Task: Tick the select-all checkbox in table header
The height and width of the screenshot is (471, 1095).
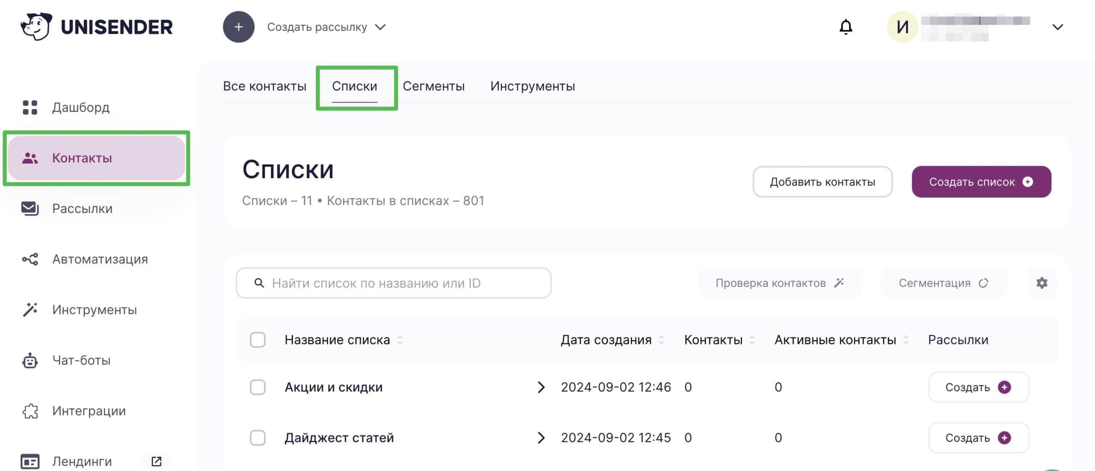Action: tap(257, 340)
